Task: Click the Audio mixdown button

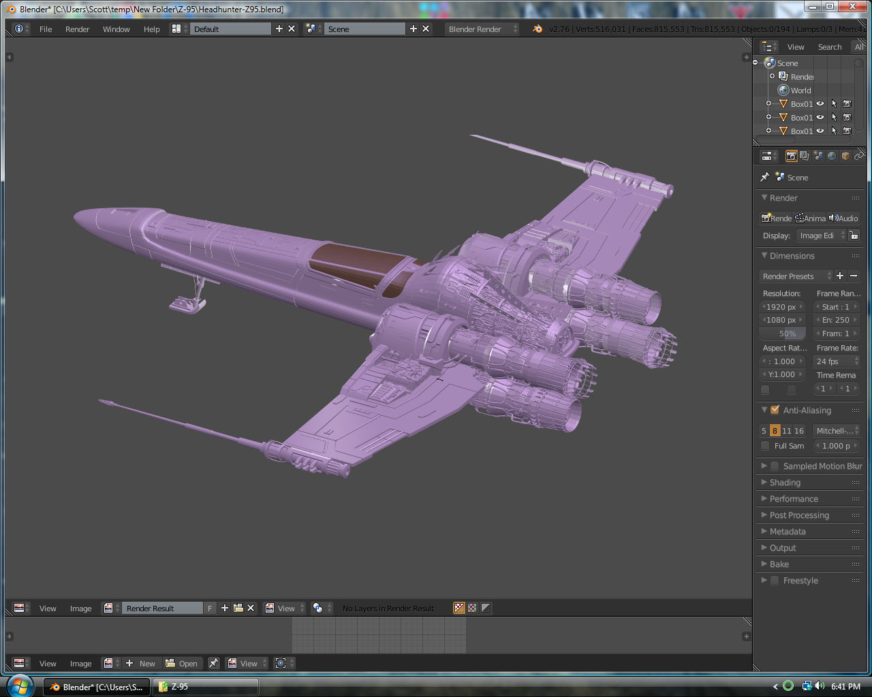Action: (843, 218)
